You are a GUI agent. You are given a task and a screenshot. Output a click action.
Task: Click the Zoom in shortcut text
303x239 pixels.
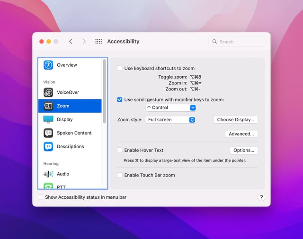pos(185,83)
